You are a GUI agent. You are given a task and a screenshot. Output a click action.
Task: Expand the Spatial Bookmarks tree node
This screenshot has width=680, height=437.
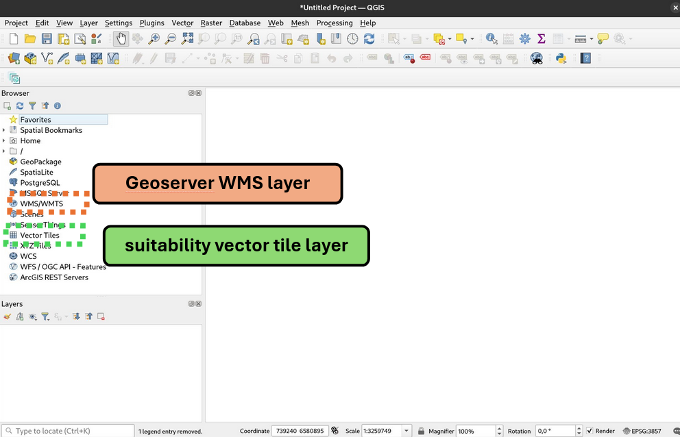pyautogui.click(x=4, y=130)
